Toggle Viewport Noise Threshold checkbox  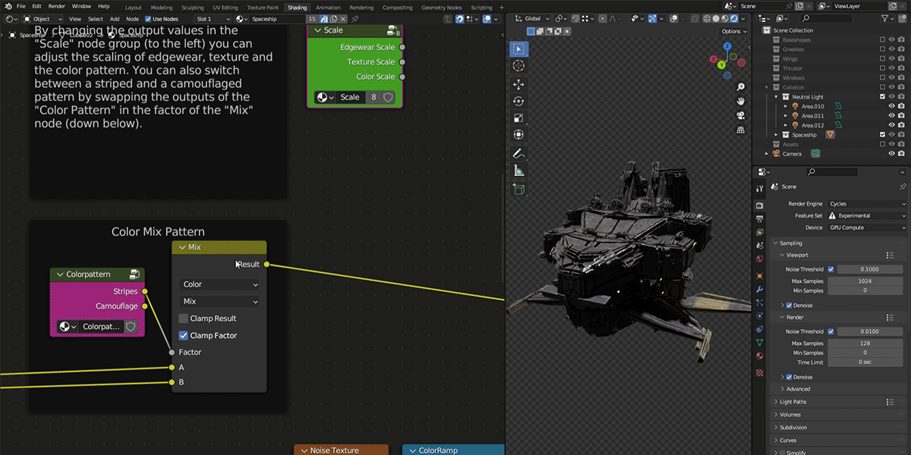coord(831,269)
